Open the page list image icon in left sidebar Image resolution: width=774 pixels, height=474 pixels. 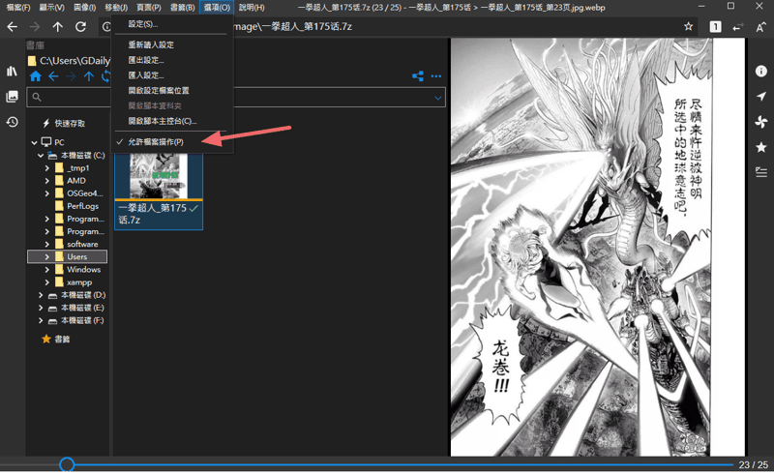pos(12,97)
